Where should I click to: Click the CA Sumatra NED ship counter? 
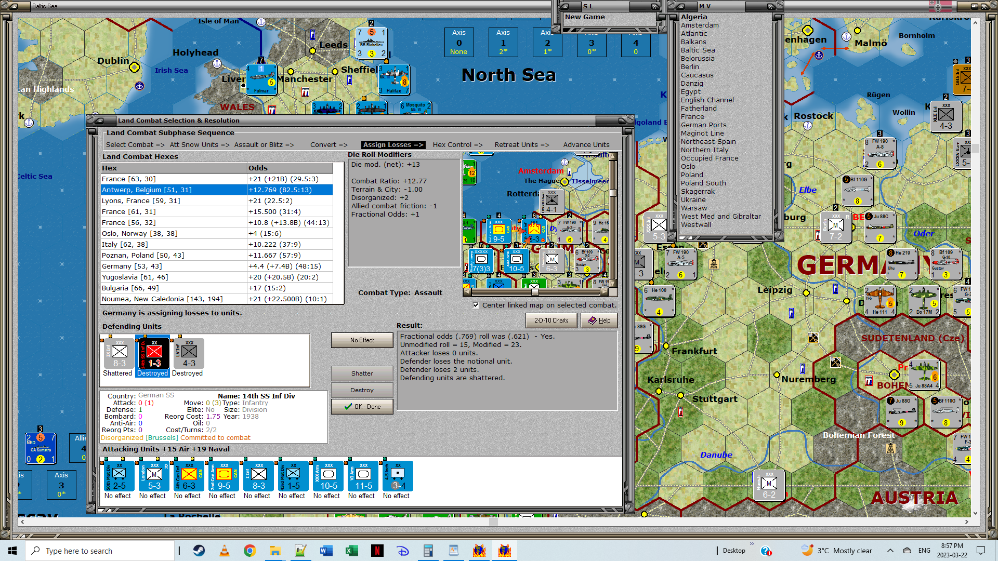pos(41,448)
